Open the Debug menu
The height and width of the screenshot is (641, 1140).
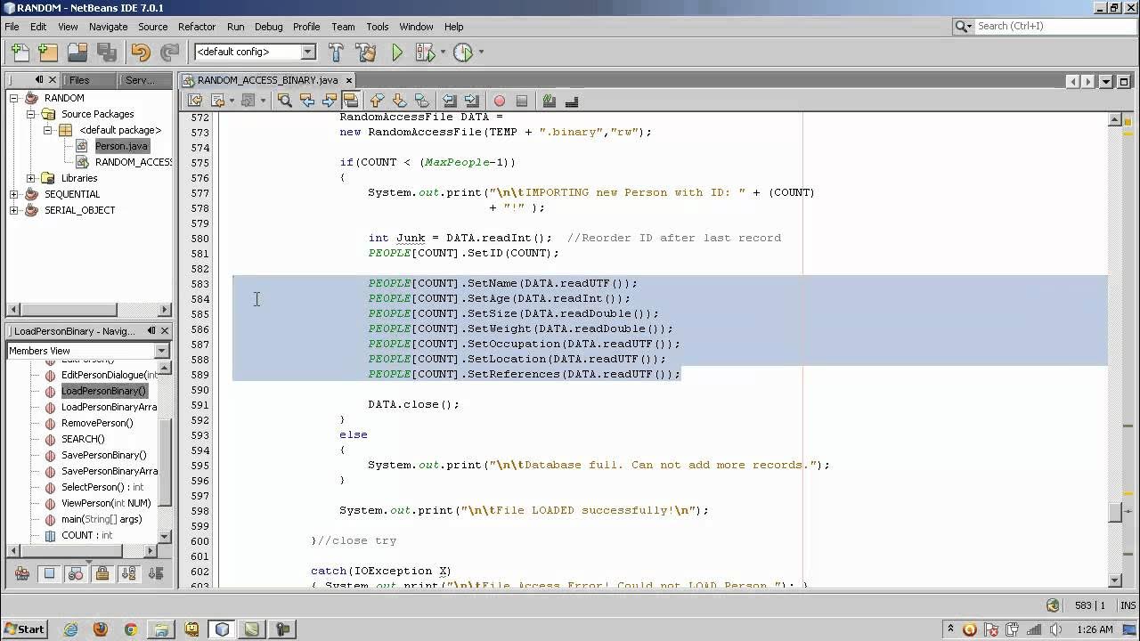(268, 27)
